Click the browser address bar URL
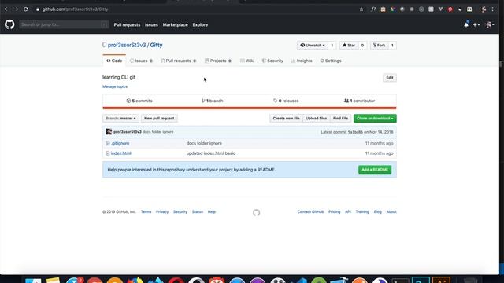This screenshot has width=504, height=283. pos(76,9)
